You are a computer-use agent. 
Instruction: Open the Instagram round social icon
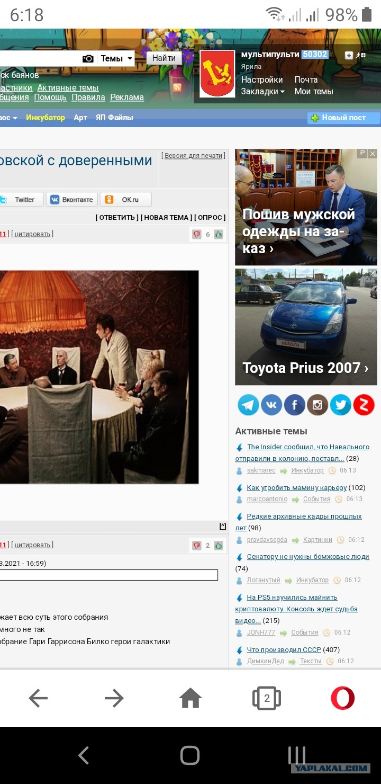click(x=317, y=405)
